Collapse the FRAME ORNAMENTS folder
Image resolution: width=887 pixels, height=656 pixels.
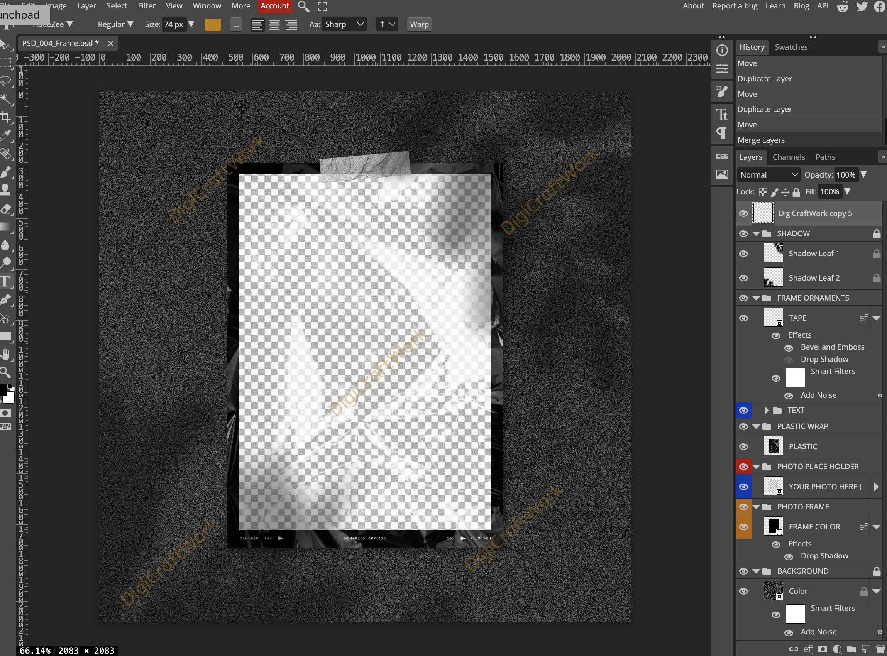[x=756, y=298]
